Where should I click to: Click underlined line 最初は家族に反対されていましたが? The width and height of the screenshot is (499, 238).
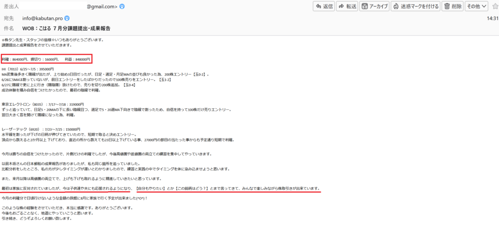pos(67,188)
